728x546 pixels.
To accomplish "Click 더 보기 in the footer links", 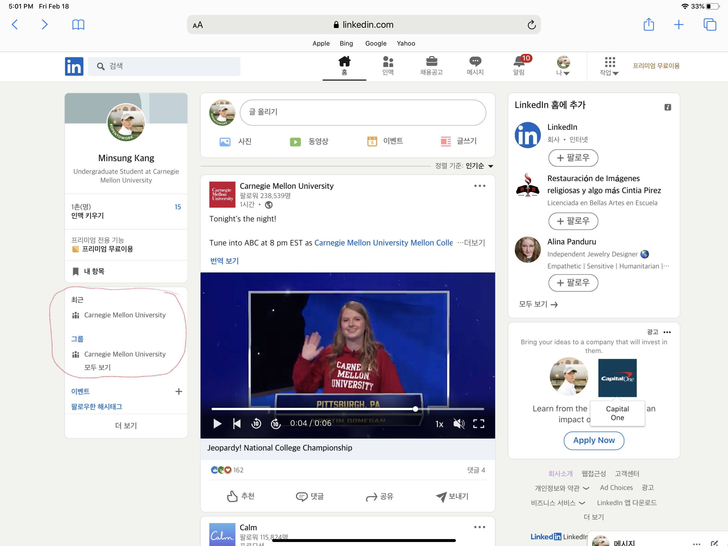I will (x=594, y=517).
